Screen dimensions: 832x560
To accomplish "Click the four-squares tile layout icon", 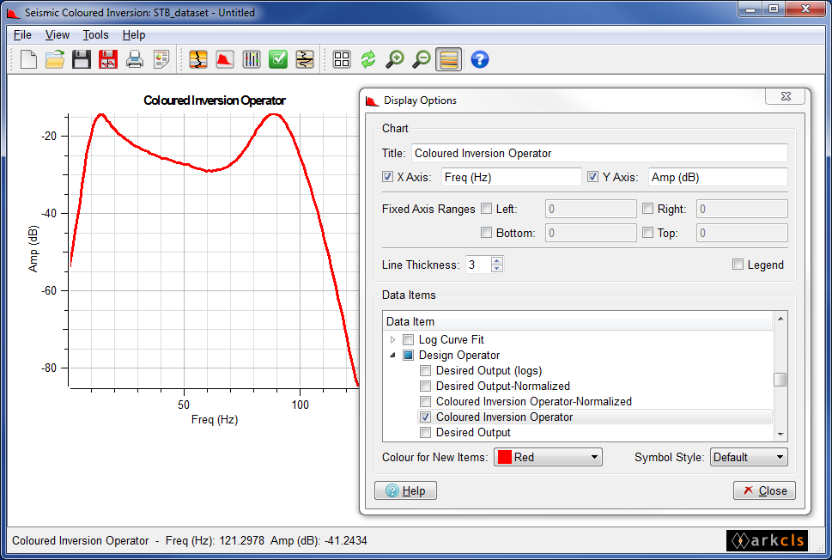I will coord(342,59).
